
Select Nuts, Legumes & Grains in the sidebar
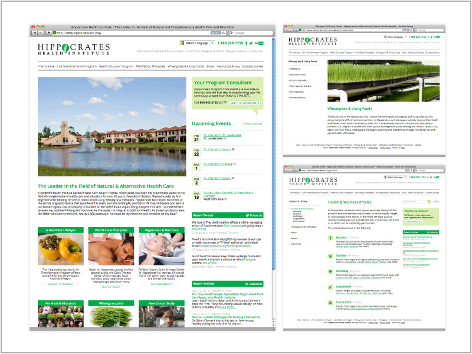(x=300, y=86)
